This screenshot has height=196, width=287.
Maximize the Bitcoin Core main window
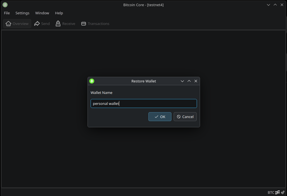point(275,5)
